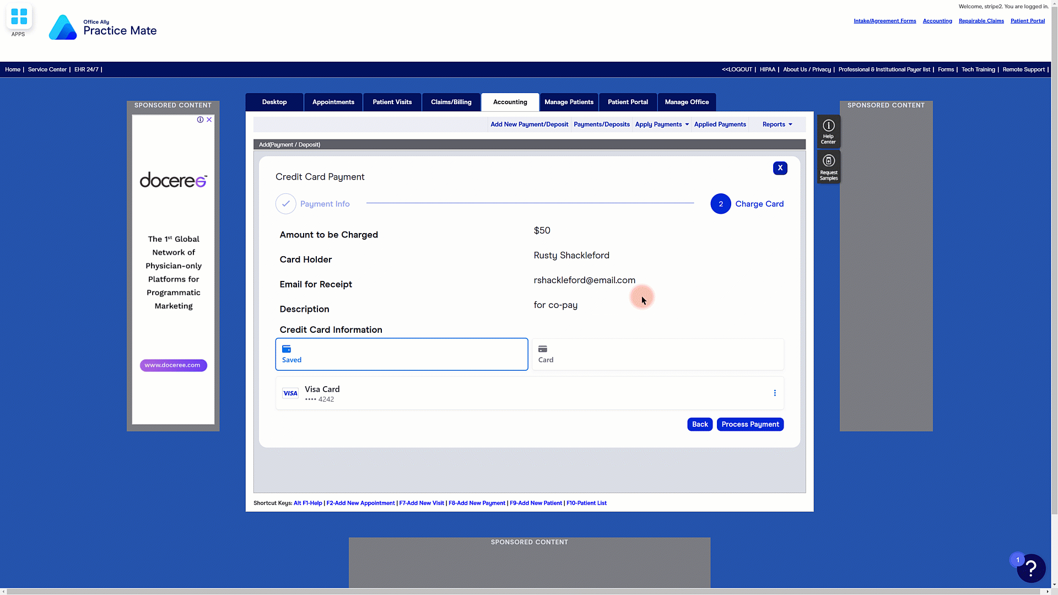Click the ad info icon
Image resolution: width=1058 pixels, height=595 pixels.
pos(200,120)
